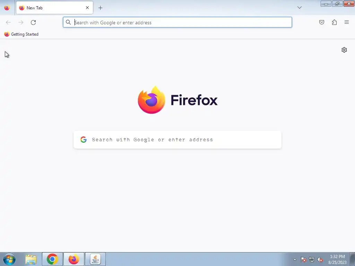
Task: Open Firefox View pinned tab
Action: [7, 8]
